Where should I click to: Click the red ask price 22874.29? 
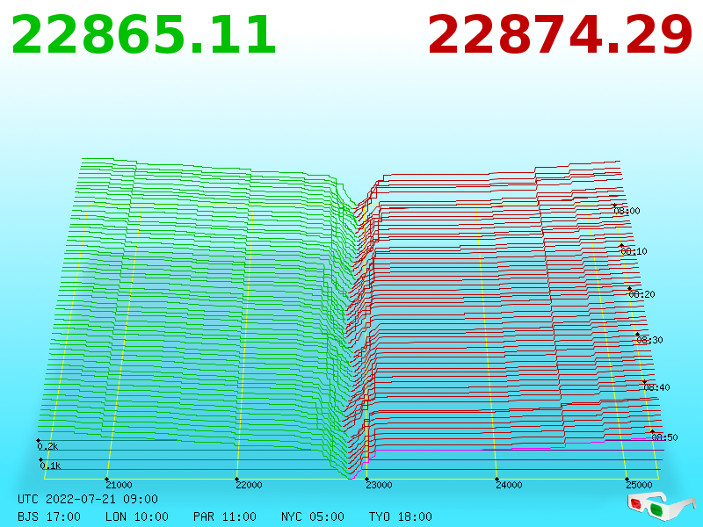tap(560, 35)
